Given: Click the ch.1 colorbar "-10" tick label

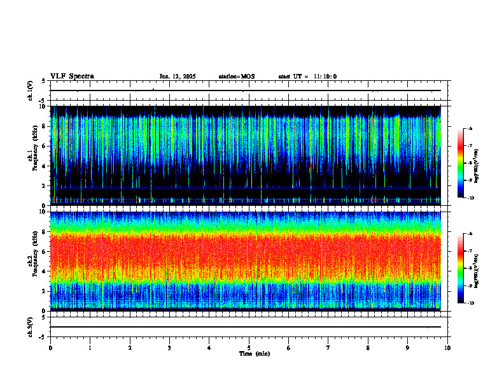Looking at the screenshot, I should [471, 198].
